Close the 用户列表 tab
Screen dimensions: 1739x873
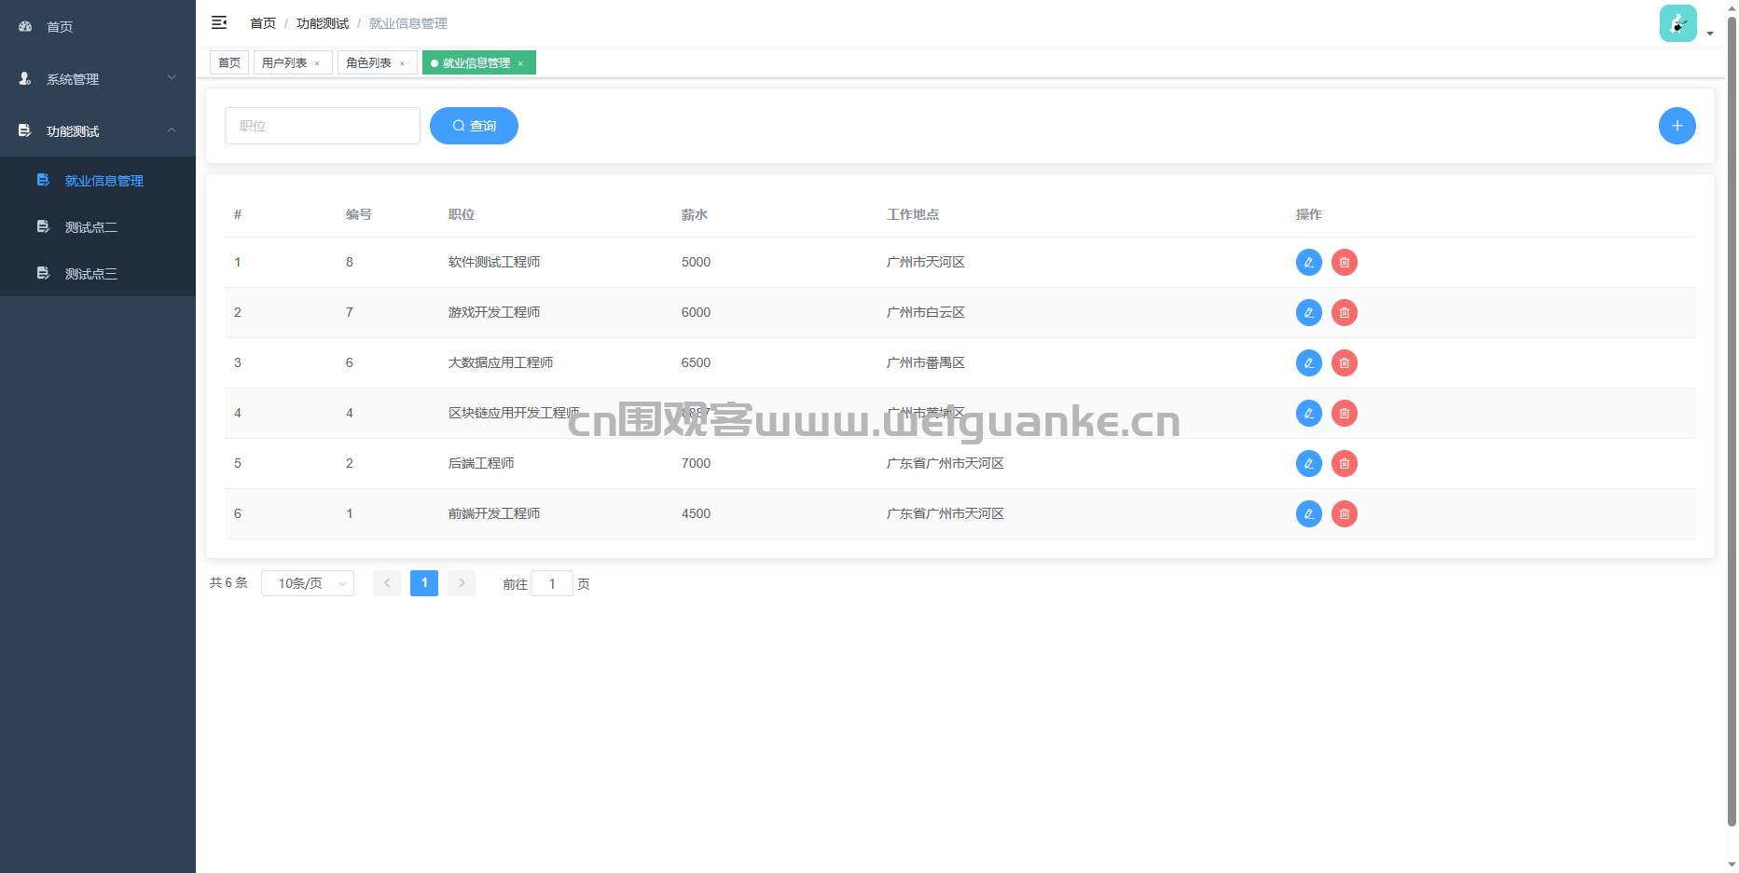click(x=317, y=63)
